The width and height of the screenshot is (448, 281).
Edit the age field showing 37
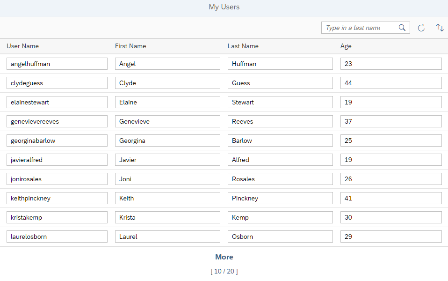tap(391, 121)
